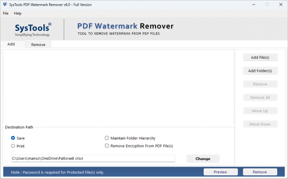Click Change to pick destination folder
288x179 pixels.
(203, 158)
